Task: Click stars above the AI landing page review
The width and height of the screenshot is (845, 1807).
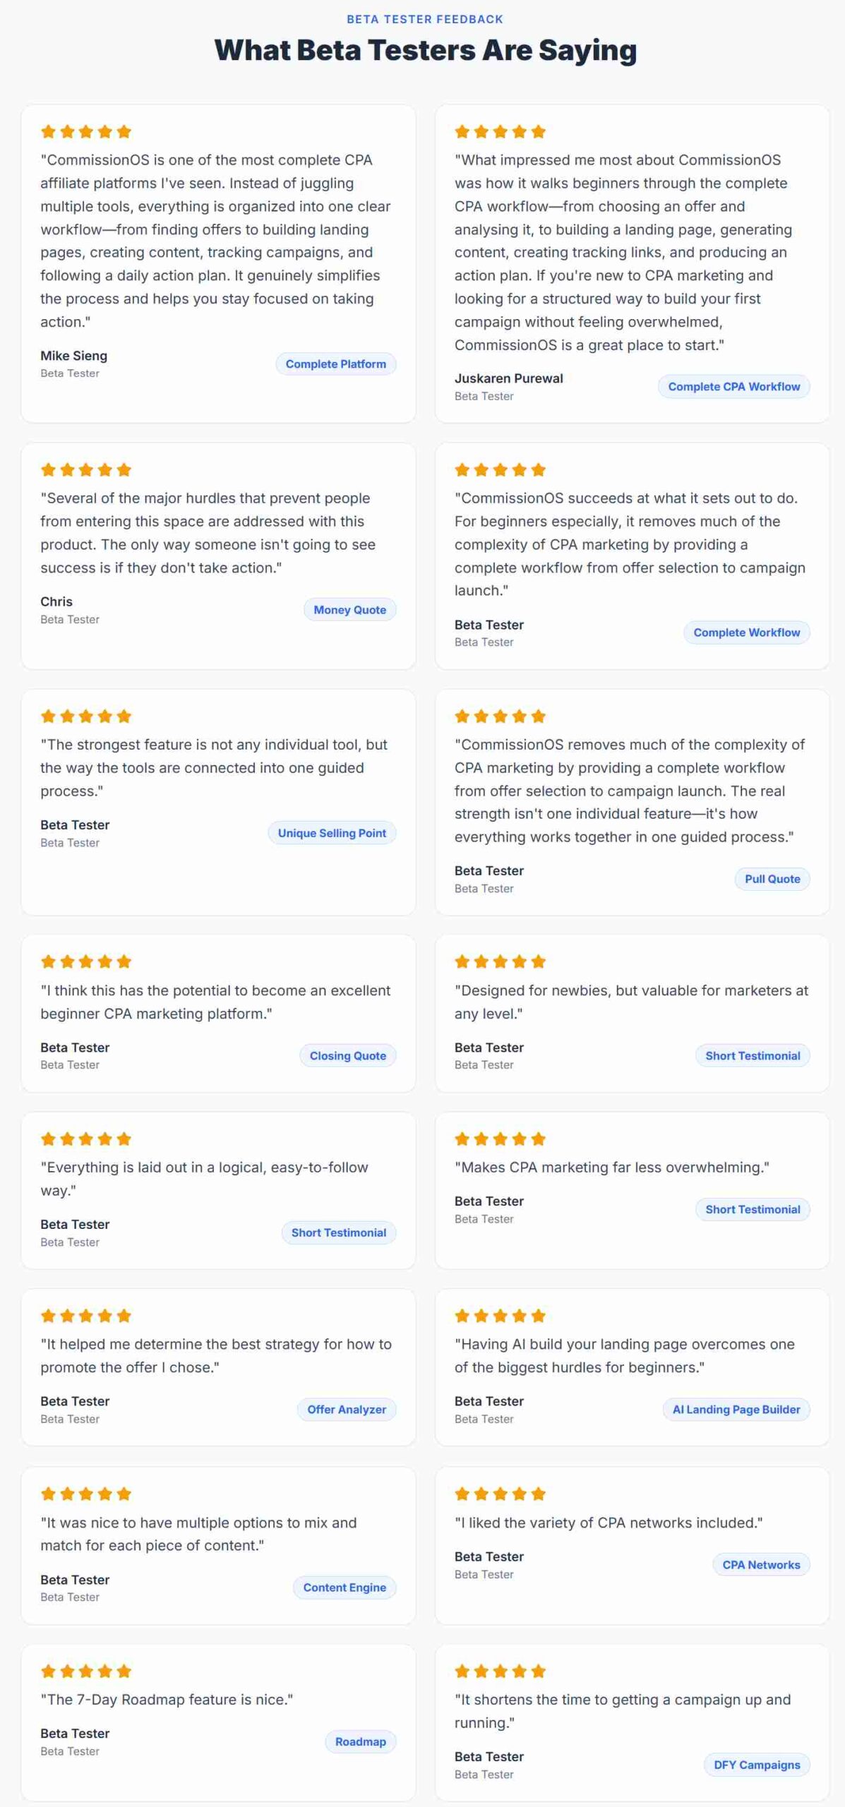Action: pyautogui.click(x=501, y=1316)
